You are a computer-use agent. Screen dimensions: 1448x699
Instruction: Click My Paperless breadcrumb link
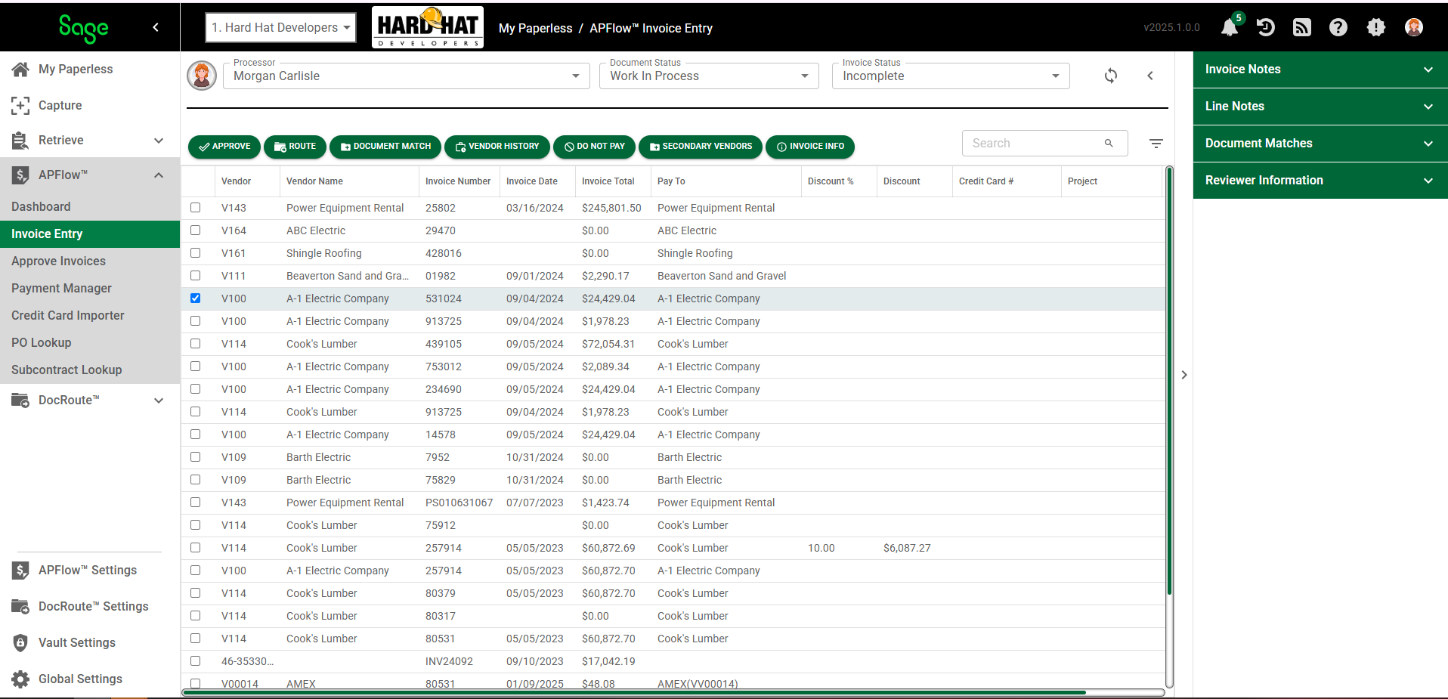pos(535,28)
